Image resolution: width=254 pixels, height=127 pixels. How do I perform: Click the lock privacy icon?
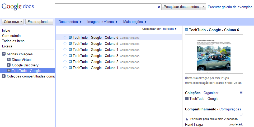(187, 119)
